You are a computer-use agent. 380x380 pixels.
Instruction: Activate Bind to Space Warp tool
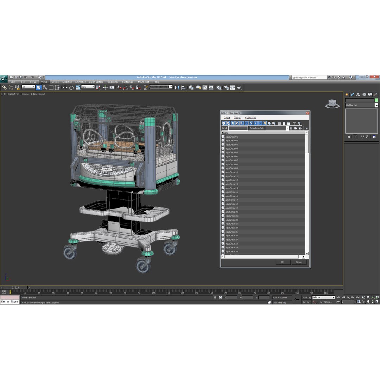point(17,88)
